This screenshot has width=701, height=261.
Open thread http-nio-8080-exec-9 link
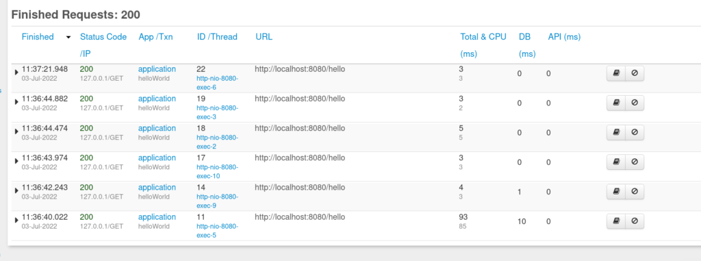[217, 201]
